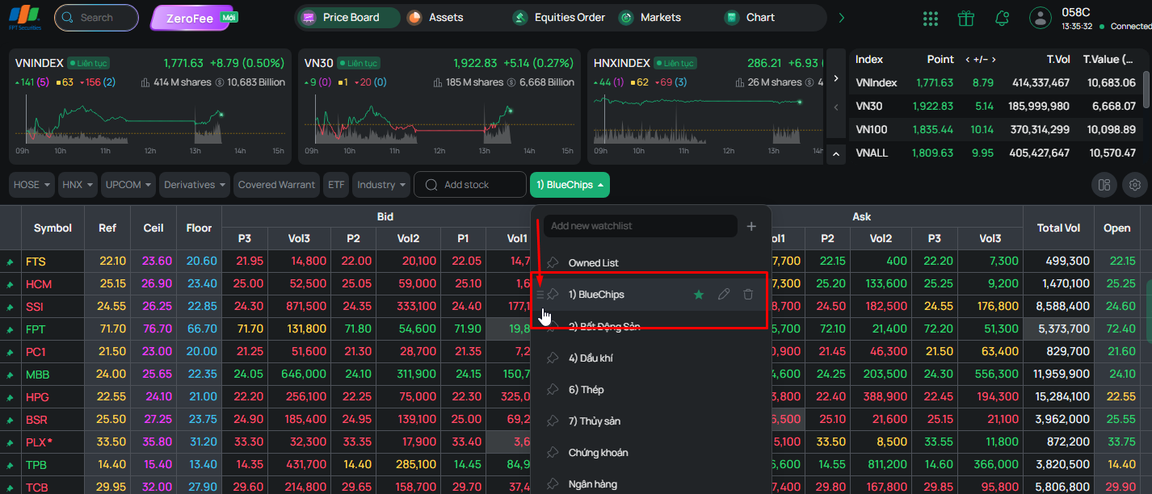Image resolution: width=1152 pixels, height=494 pixels.
Task: Pin the BlueChips watchlist
Action: pos(553,295)
